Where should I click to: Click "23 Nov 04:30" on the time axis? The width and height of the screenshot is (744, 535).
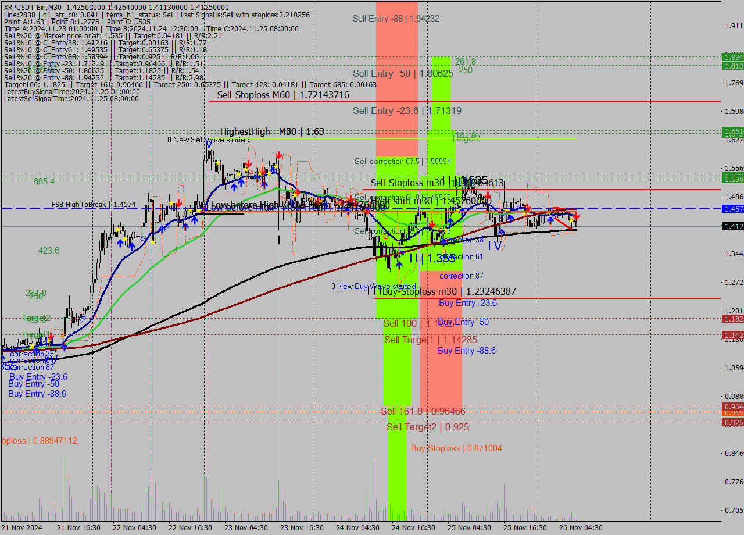(x=245, y=528)
